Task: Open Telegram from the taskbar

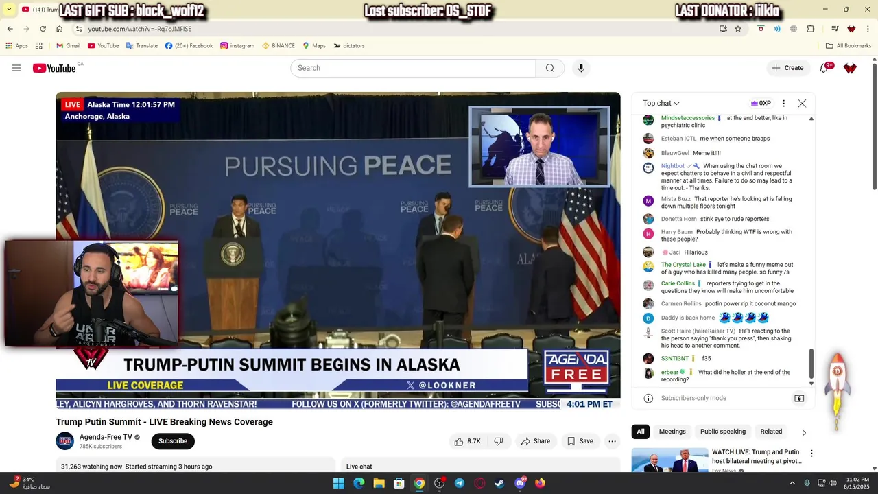Action: 460,483
